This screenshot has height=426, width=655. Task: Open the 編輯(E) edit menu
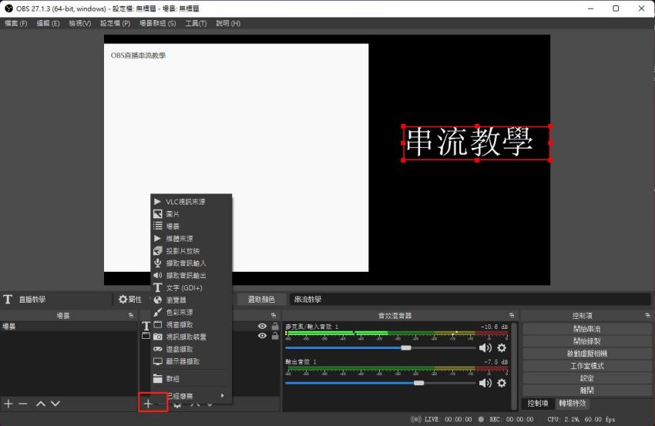[48, 23]
